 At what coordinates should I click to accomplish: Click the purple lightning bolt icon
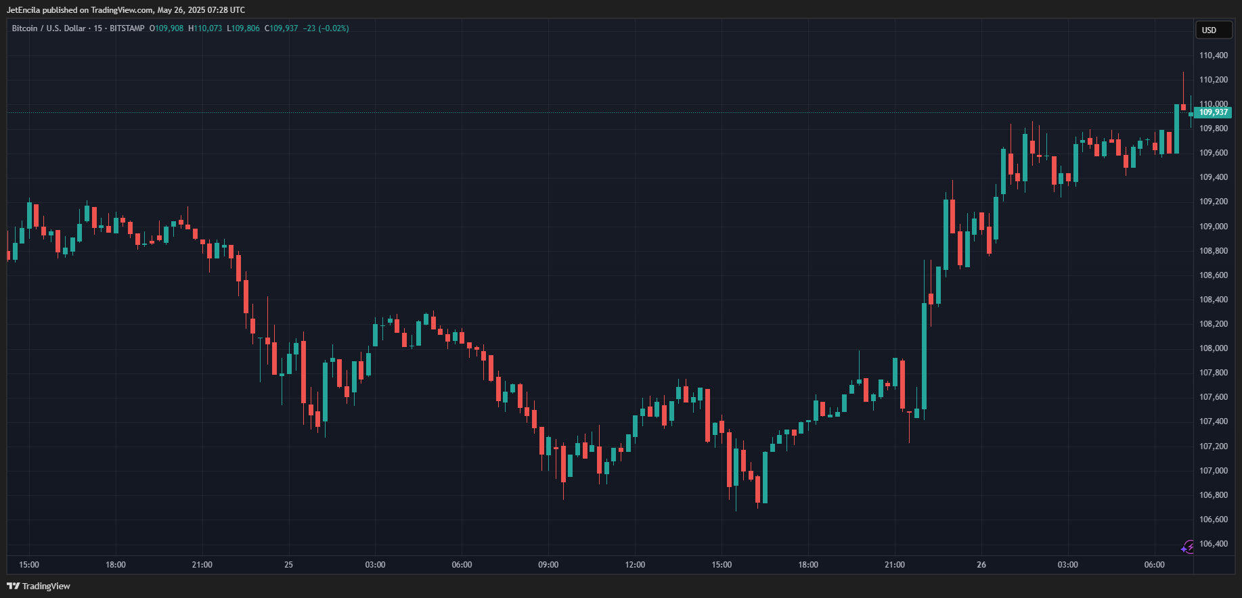[x=1188, y=547]
